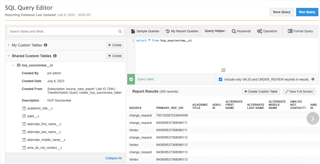The height and width of the screenshot is (164, 320).
Task: Click View Full Screen button
Action: pyautogui.click(x=299, y=92)
